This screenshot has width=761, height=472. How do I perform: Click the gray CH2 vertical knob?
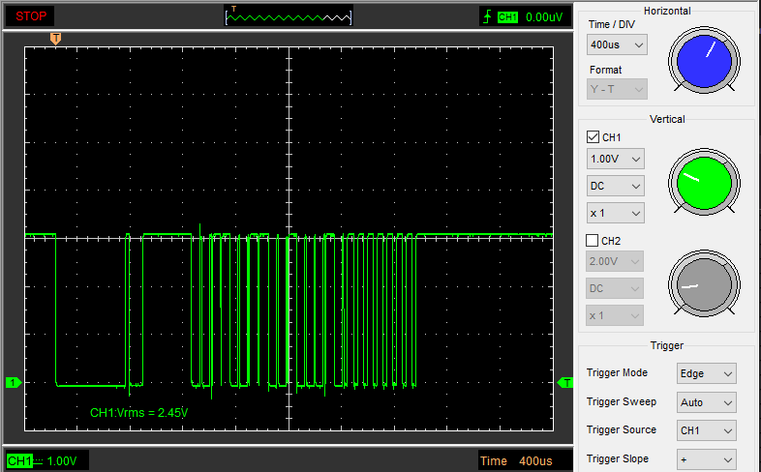[703, 285]
